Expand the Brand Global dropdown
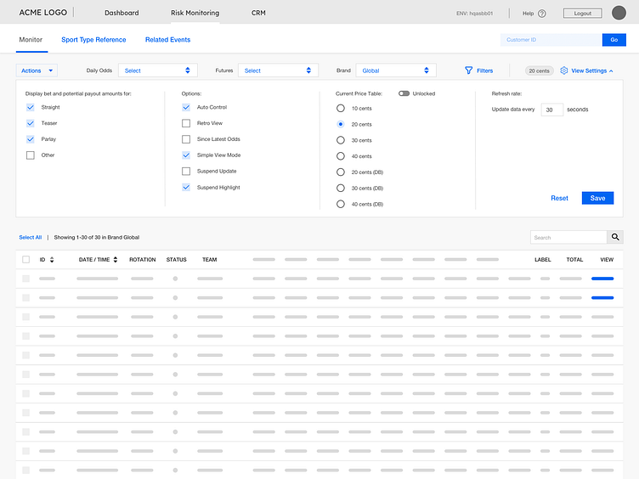Viewport: 639px width, 479px height. (395, 70)
